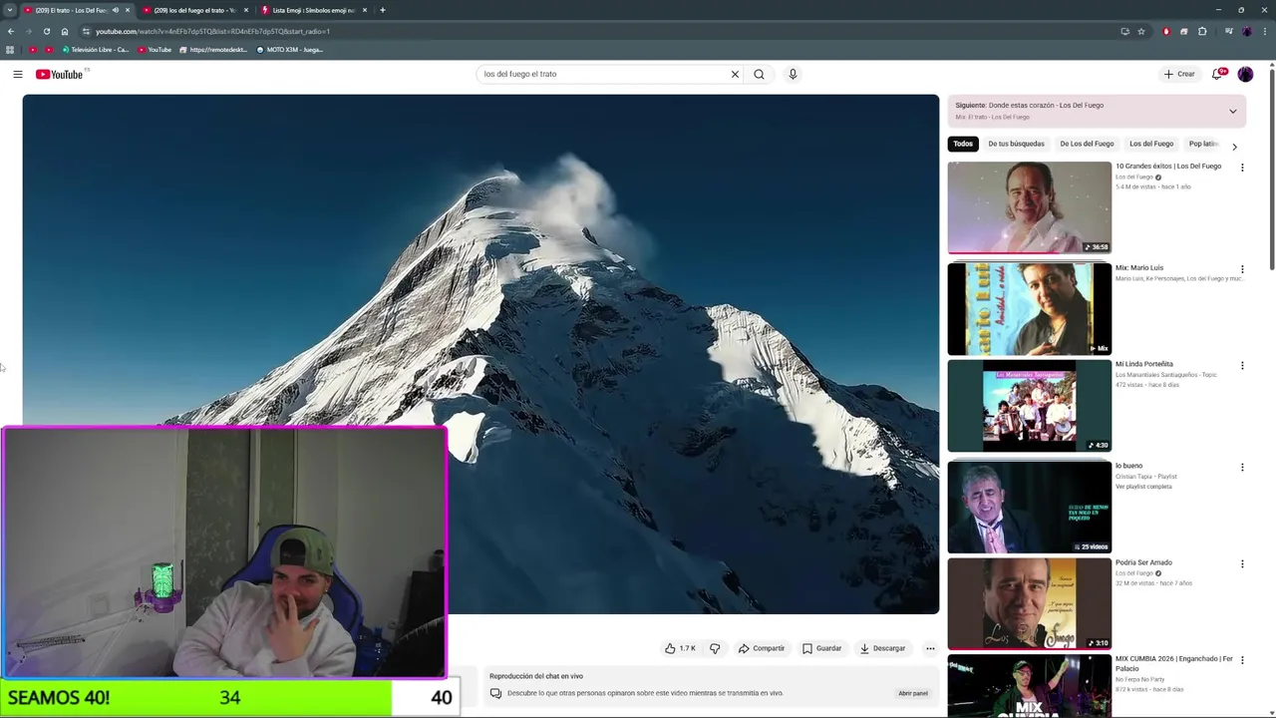This screenshot has height=718, width=1276.
Task: Clear the search box with X
Action: [735, 74]
